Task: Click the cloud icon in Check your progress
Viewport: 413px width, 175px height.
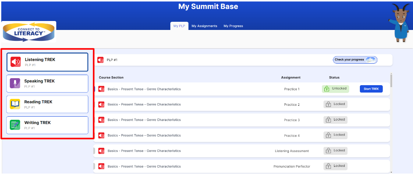Action: click(370, 60)
